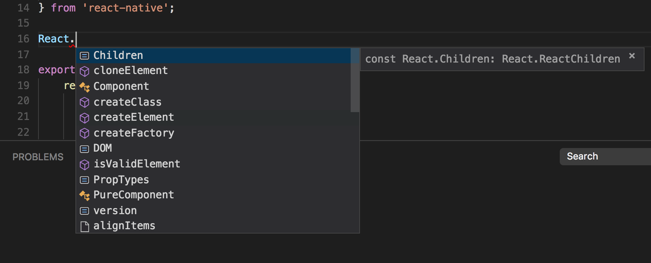Viewport: 651px width, 263px height.
Task: Select the field icon beside PropTypes
Action: (84, 180)
